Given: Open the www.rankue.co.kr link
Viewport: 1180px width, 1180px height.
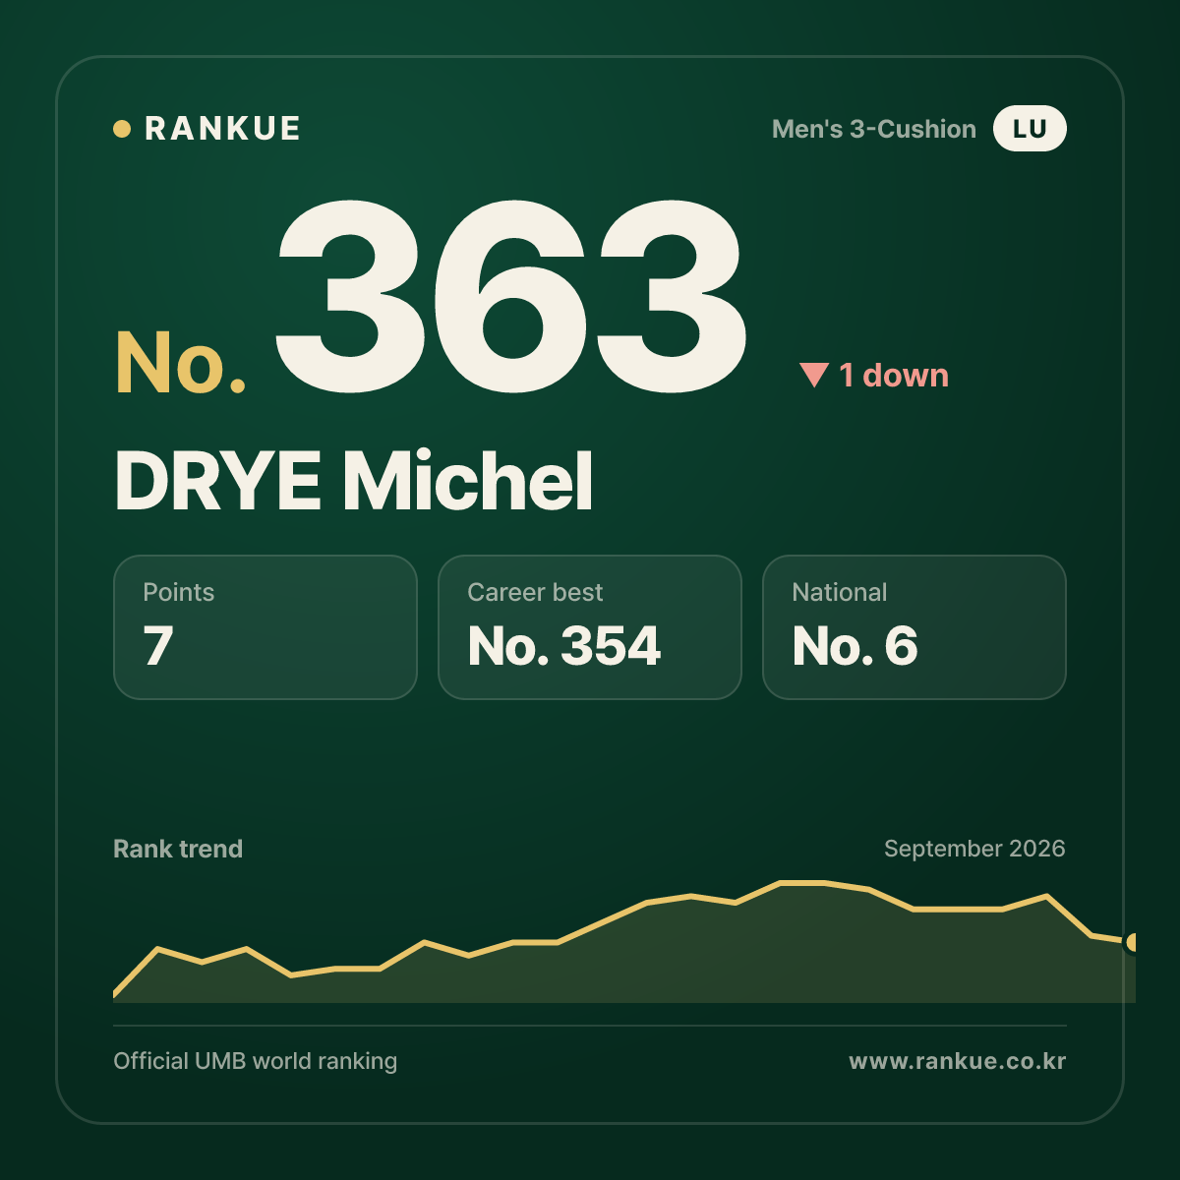Looking at the screenshot, I should (x=958, y=1061).
